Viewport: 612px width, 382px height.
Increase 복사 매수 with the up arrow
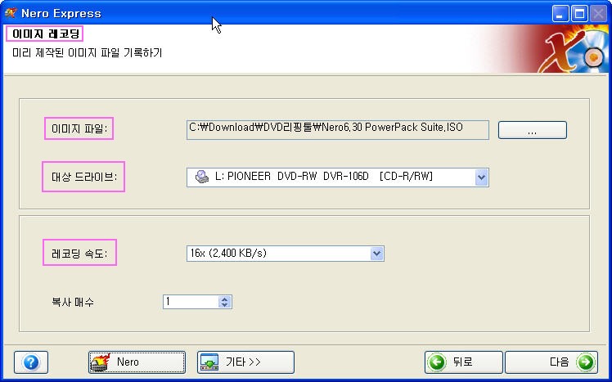point(224,299)
